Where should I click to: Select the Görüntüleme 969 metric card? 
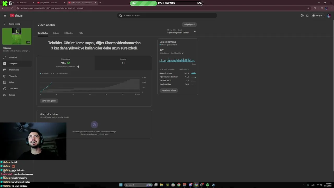click(x=65, y=63)
